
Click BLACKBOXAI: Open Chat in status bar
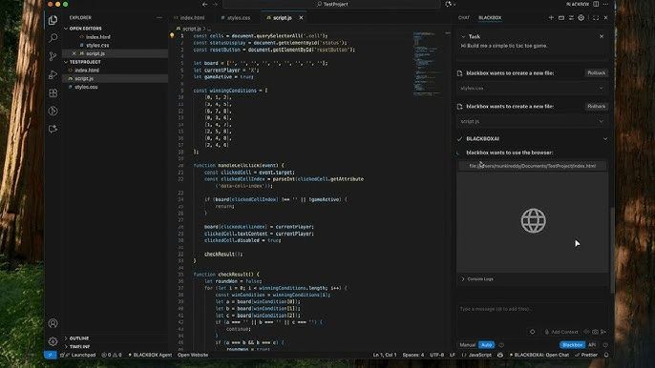(x=539, y=355)
